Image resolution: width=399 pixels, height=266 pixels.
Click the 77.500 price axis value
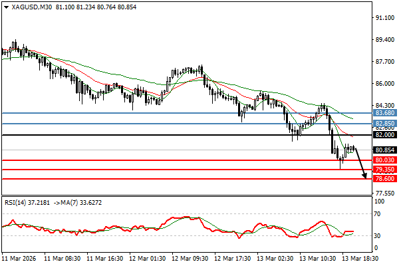[384, 193]
